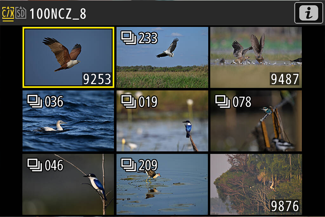This screenshot has height=217, width=325.
Task: Select the fighting birds thumbnail 9487
Action: coord(256,57)
